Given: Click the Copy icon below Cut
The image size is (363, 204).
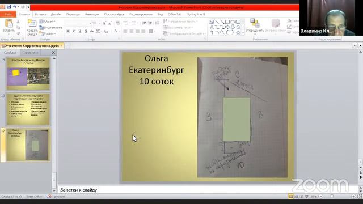Looking at the screenshot, I should [18, 28].
